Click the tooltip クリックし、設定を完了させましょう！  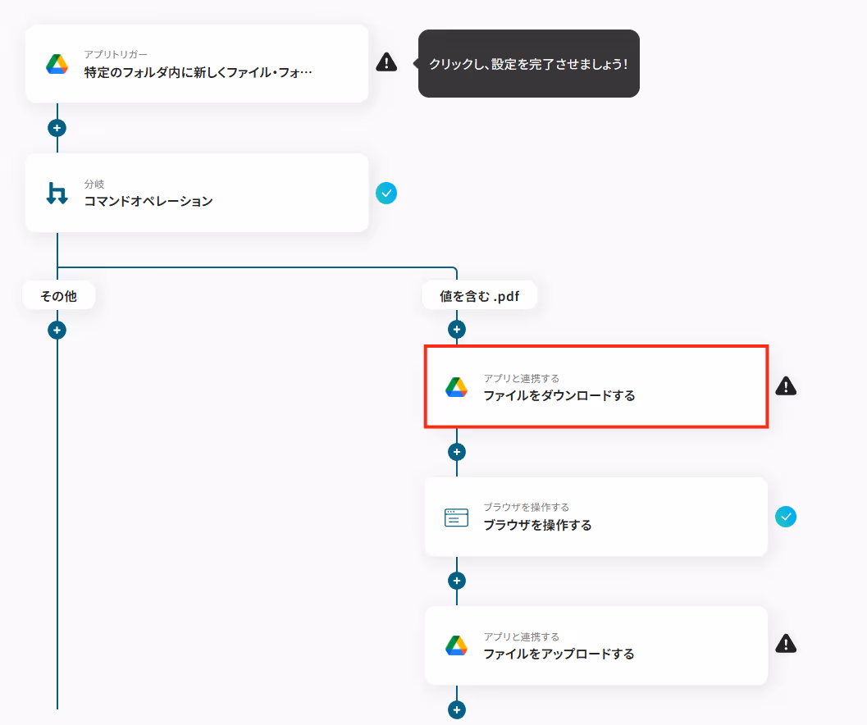pos(528,64)
